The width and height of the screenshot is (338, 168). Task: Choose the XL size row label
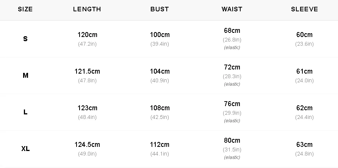click(25, 149)
